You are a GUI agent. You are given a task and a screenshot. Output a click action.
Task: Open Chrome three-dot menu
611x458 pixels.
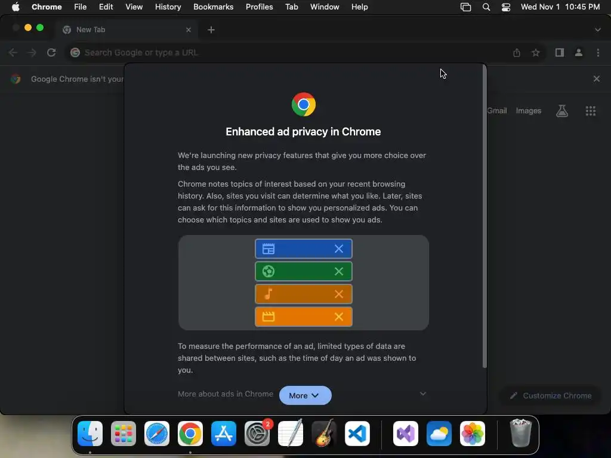pos(598,52)
